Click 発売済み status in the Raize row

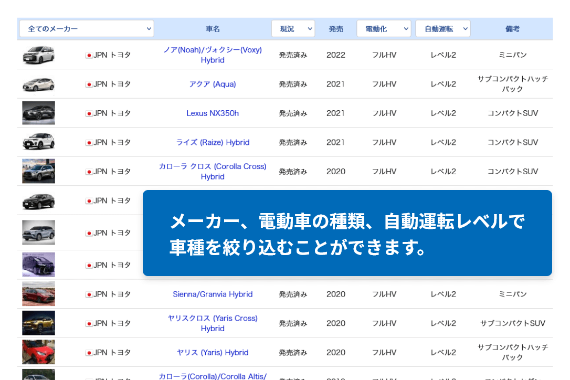[x=293, y=143]
